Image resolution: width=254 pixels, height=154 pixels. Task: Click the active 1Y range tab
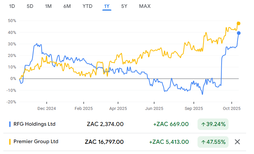107,6
